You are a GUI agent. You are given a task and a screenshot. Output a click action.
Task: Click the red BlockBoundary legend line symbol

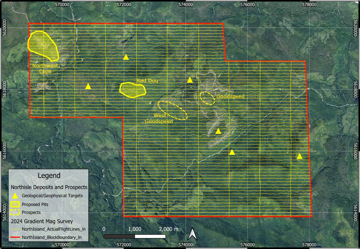coord(15,237)
